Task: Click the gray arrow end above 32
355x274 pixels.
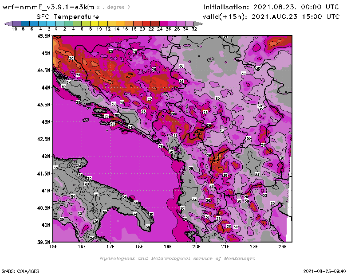Action: 198,23
